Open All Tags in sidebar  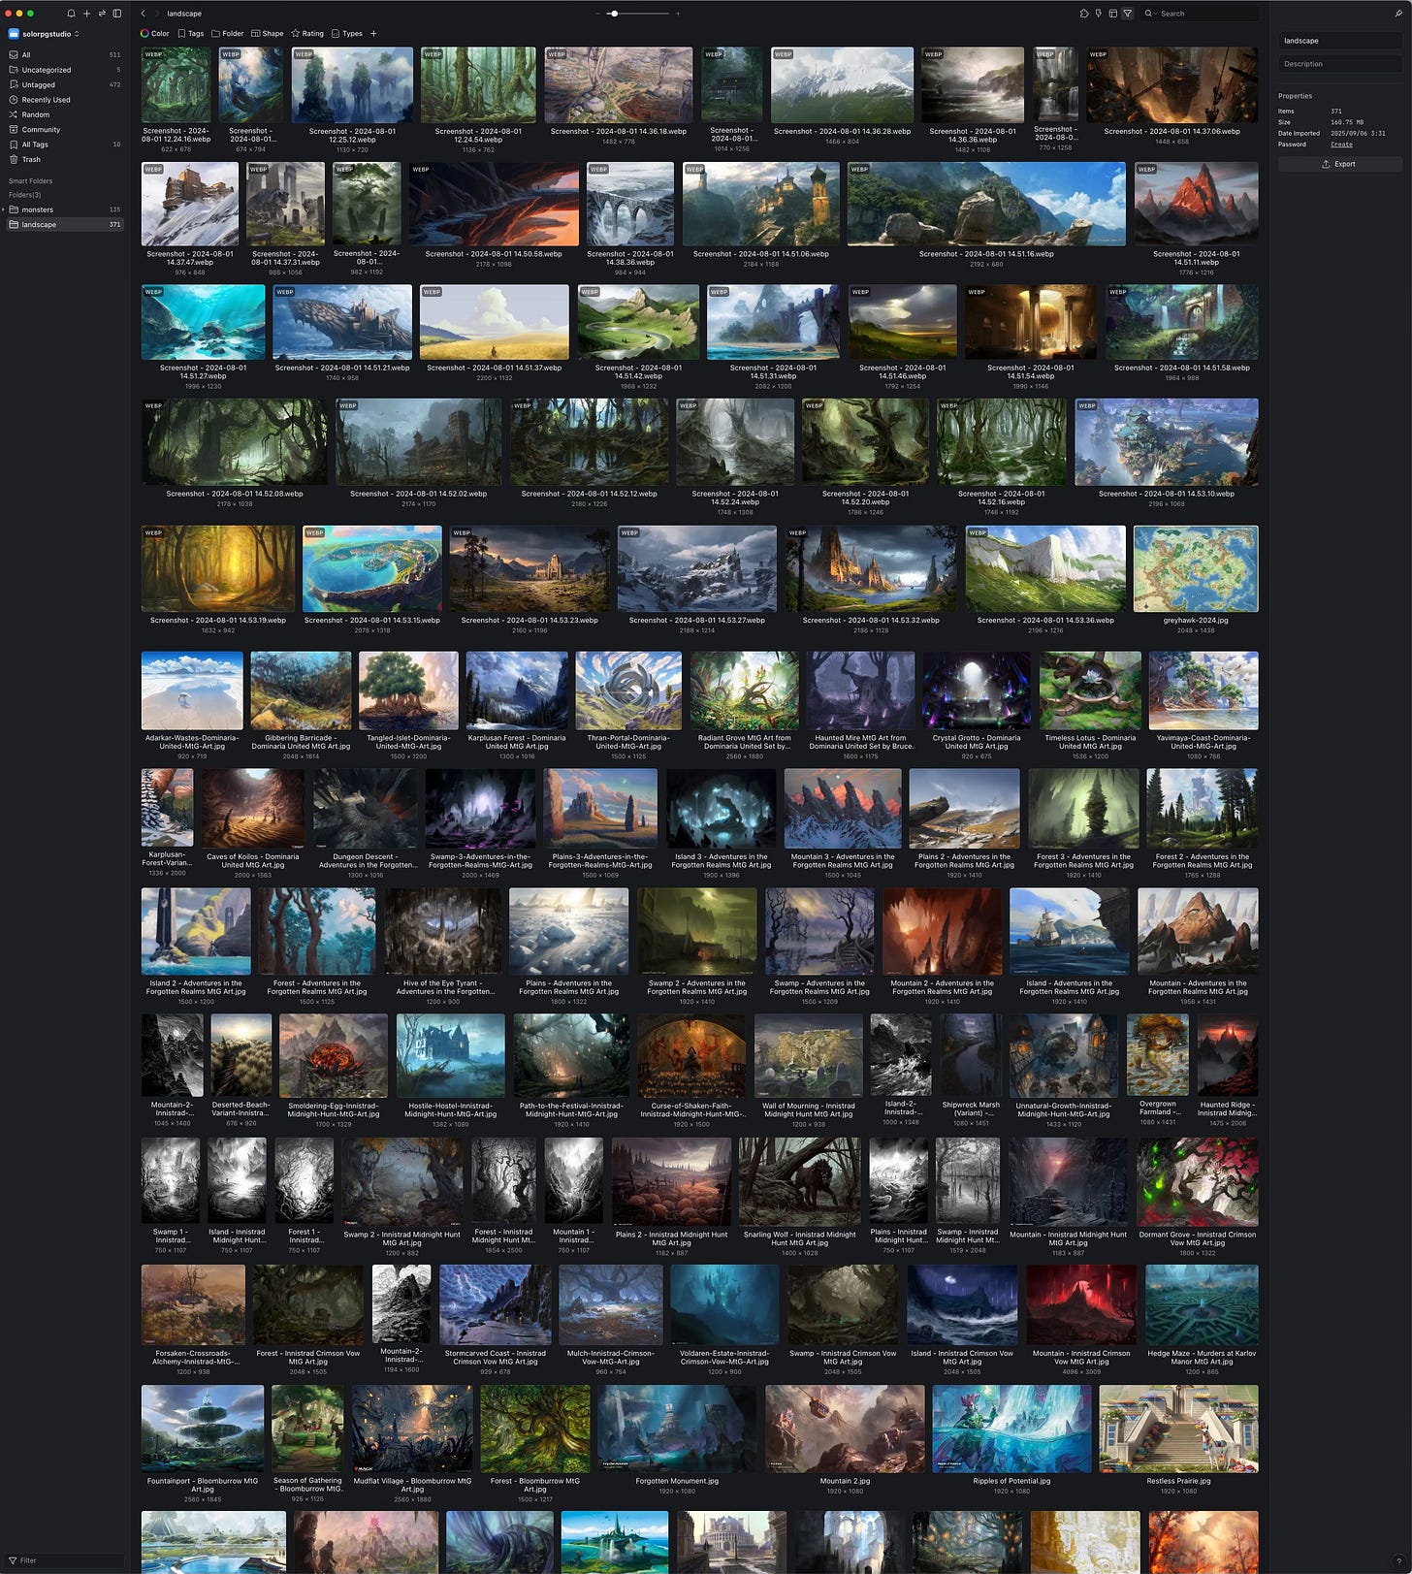click(65, 145)
